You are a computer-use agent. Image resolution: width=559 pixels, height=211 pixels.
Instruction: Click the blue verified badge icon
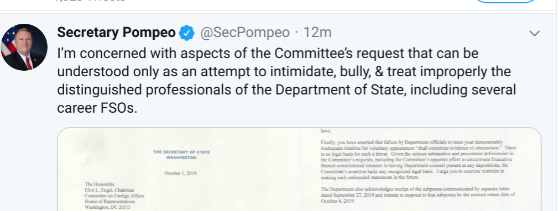click(x=187, y=33)
